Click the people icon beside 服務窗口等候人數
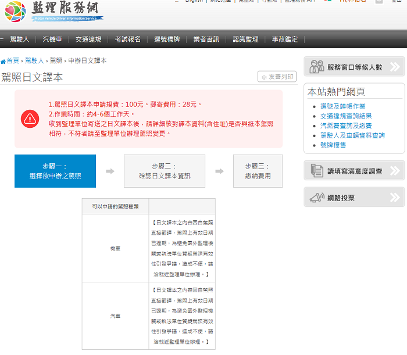The image size is (407, 355). click(316, 67)
